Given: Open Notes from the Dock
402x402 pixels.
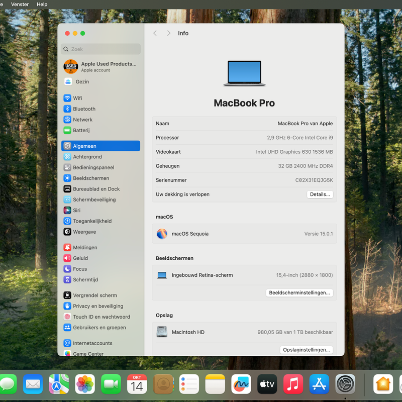Looking at the screenshot, I should click(x=215, y=384).
